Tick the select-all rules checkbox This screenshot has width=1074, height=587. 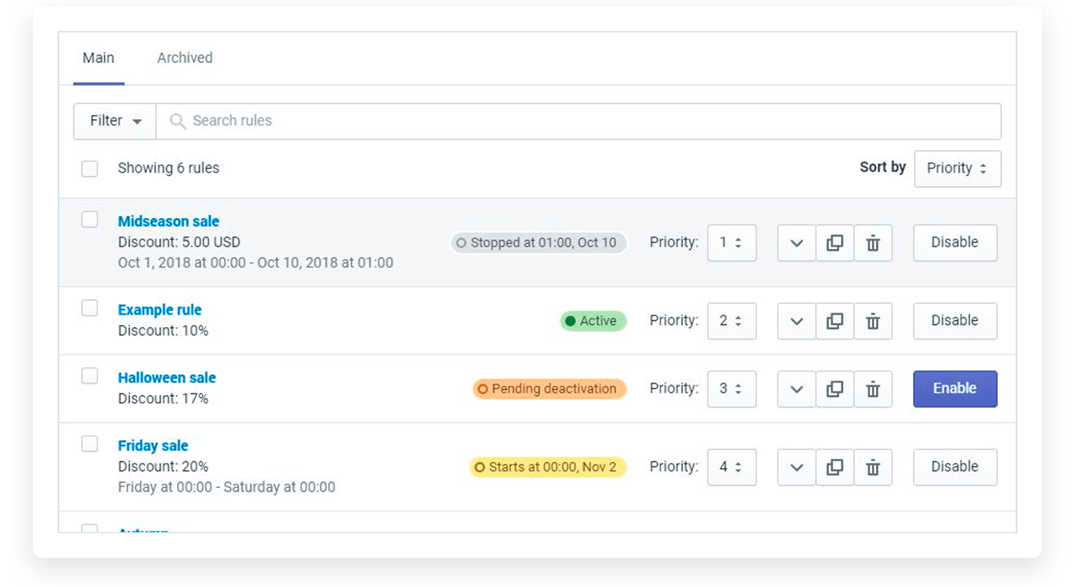pos(90,169)
